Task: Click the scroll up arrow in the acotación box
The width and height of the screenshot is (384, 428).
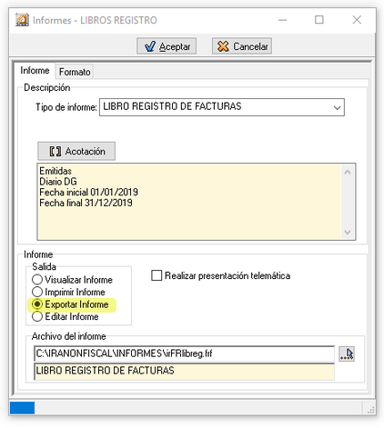Action: coord(348,172)
